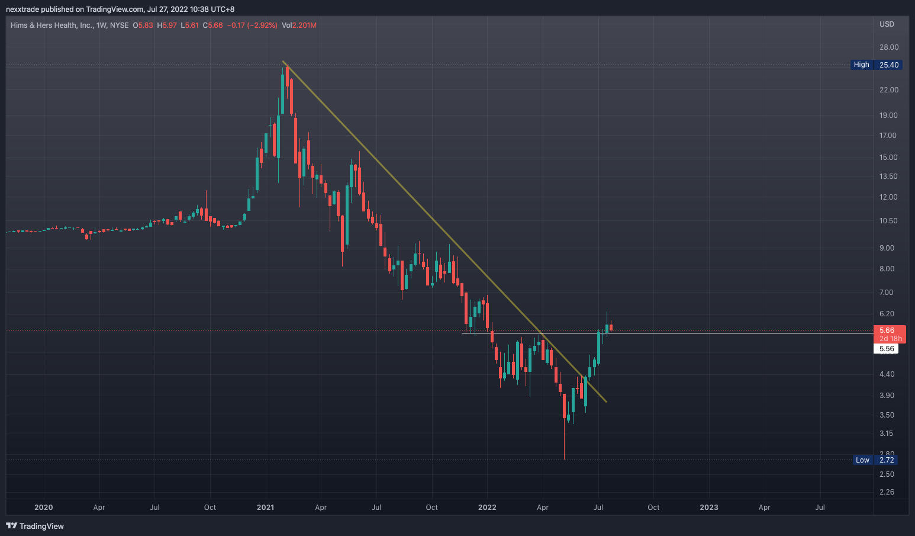Image resolution: width=915 pixels, height=536 pixels.
Task: Click the 8.00 price axis label
Action: point(887,269)
